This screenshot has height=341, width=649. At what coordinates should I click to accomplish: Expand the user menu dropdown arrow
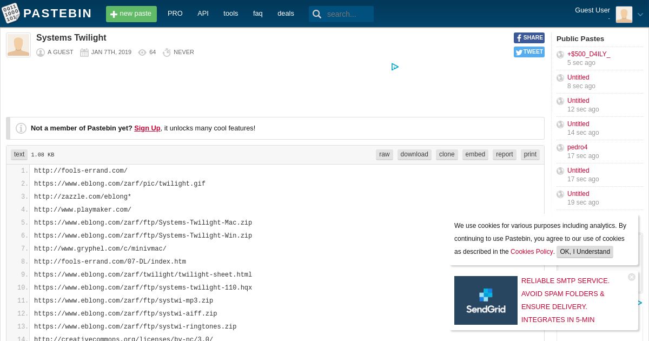[x=640, y=15]
